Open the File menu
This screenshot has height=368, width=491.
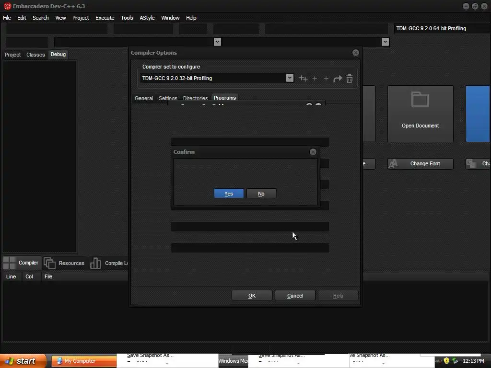pos(7,18)
